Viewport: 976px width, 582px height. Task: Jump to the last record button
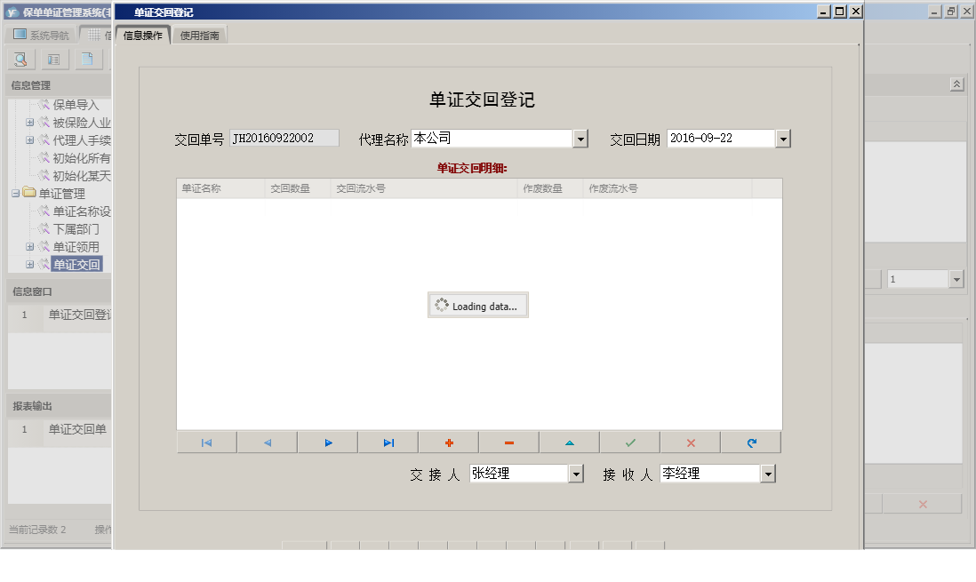(x=388, y=442)
